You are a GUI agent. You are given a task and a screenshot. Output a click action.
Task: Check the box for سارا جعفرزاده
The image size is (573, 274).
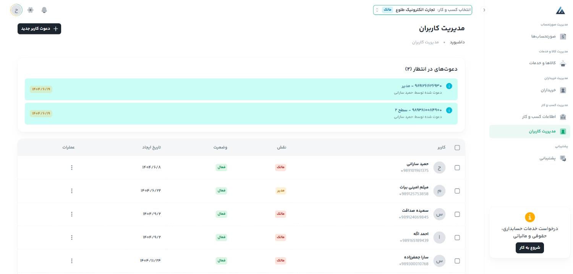coord(457,261)
